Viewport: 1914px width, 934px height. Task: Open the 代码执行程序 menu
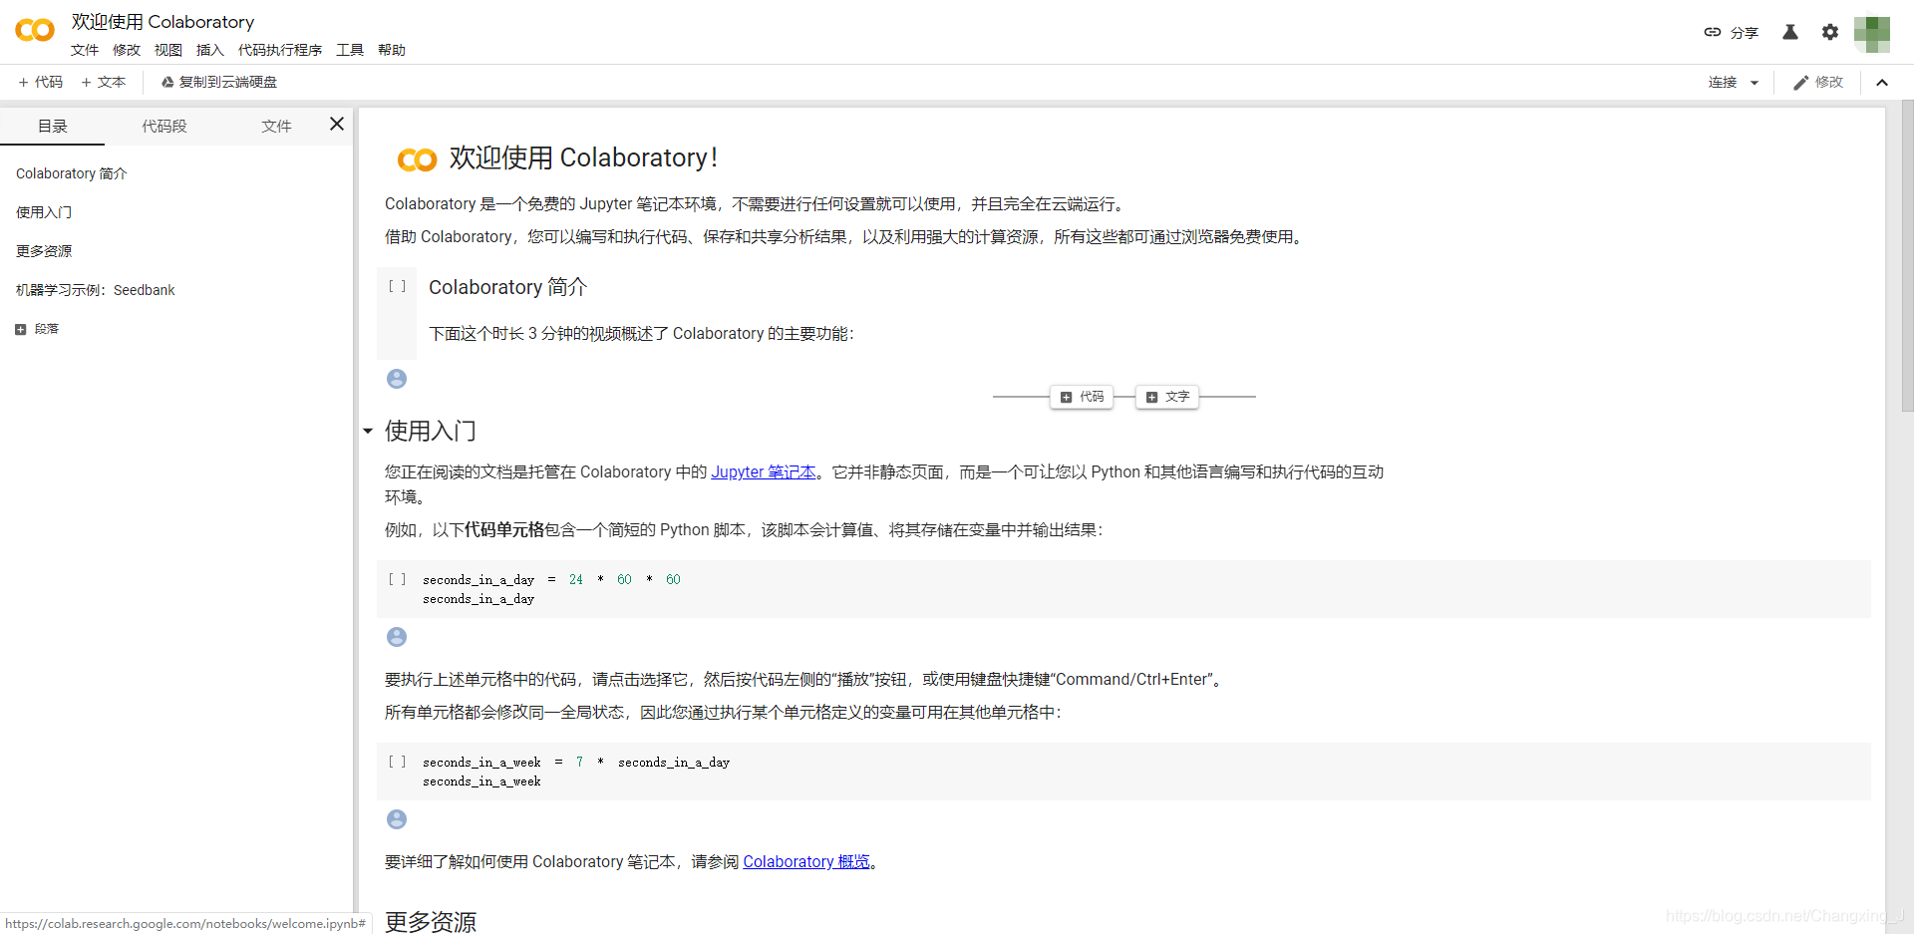(280, 50)
